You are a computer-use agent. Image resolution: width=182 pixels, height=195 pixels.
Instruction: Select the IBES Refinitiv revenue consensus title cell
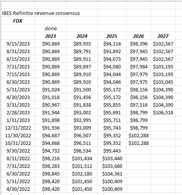(41, 13)
